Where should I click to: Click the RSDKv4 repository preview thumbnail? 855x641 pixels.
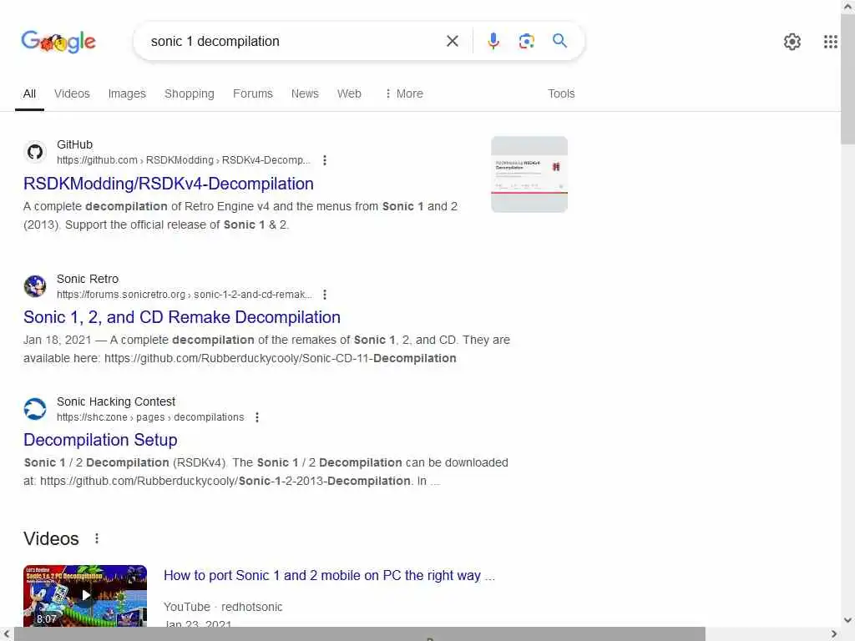529,174
